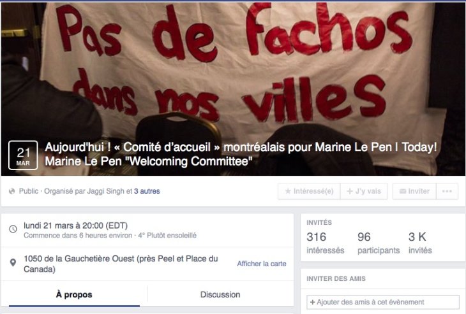View the 96 participants list
466x314 pixels.
tap(379, 243)
